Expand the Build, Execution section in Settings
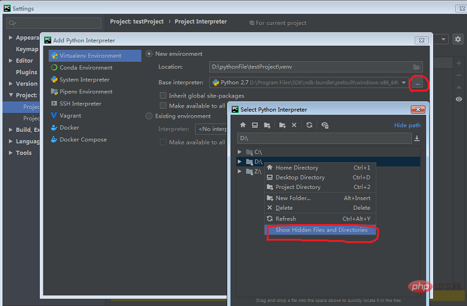 11,130
